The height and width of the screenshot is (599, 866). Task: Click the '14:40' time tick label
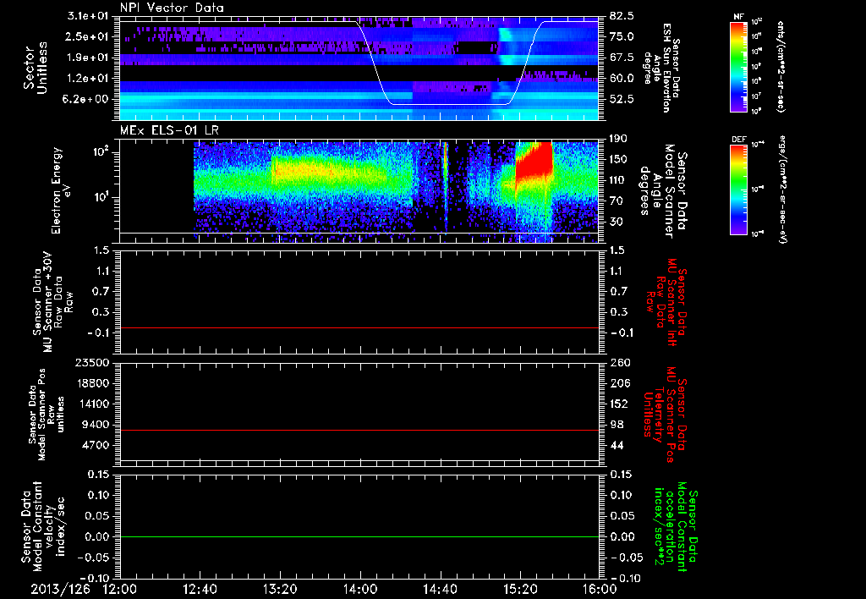440,589
